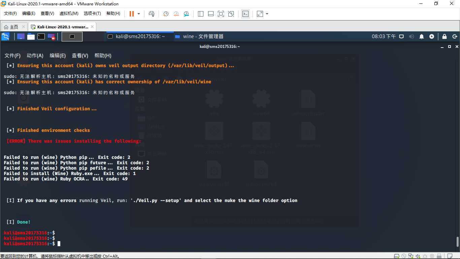The image size is (460, 259).
Task: Toggle the thumbnail bar view icon
Action: pos(211,14)
